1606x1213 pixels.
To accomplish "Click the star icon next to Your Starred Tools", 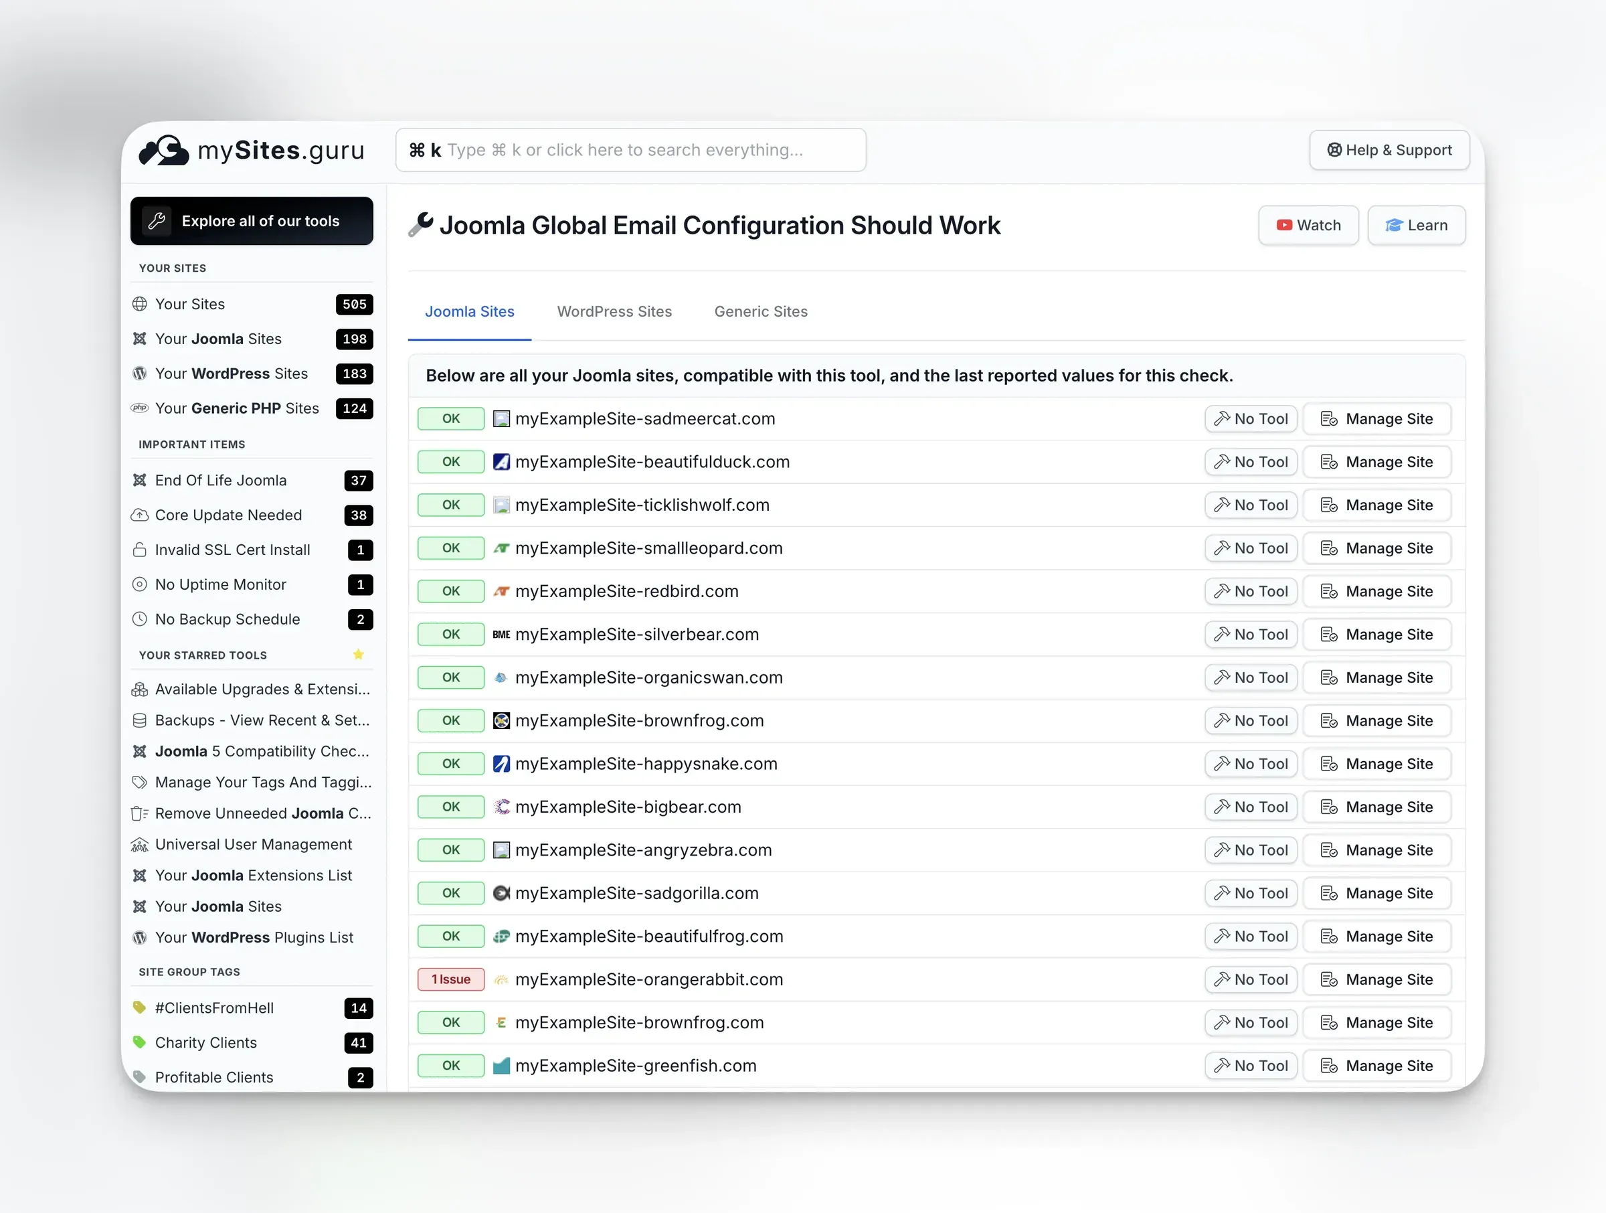I will tap(358, 655).
